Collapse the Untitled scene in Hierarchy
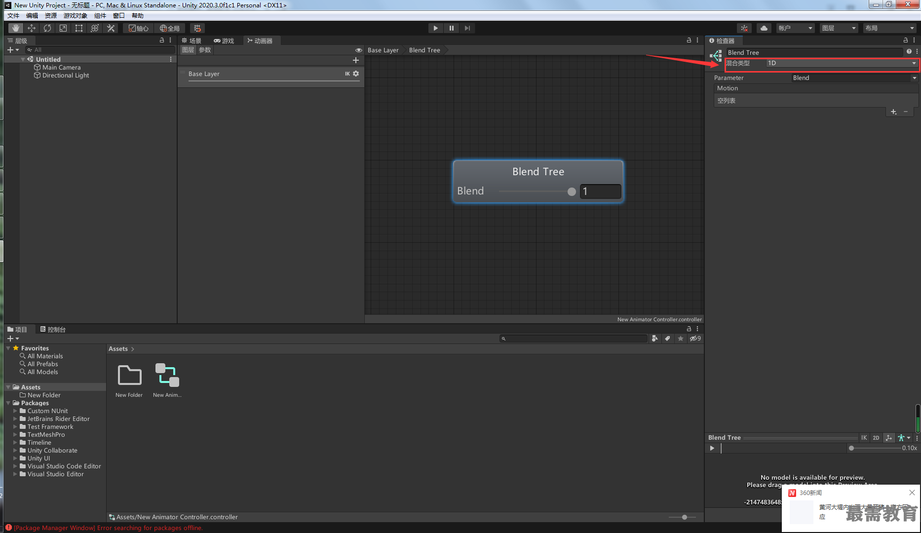Image resolution: width=921 pixels, height=533 pixels. click(23, 59)
